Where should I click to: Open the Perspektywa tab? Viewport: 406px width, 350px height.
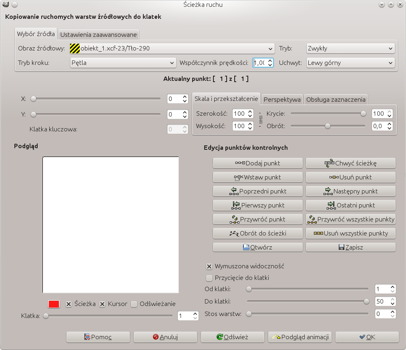pyautogui.click(x=282, y=99)
